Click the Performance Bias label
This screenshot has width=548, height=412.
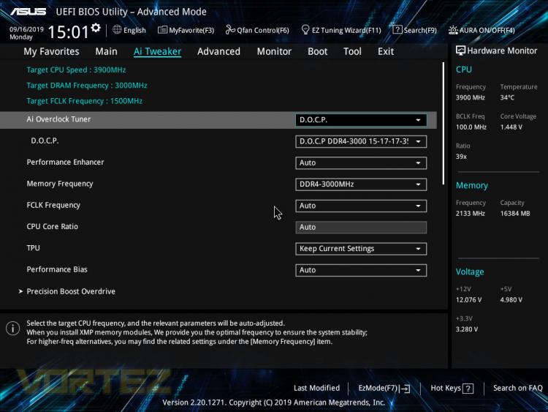pos(57,269)
